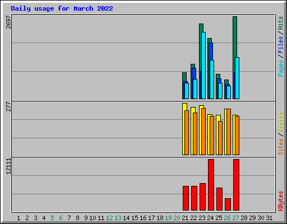The image size is (287, 224).
Task: Click the orange sites bar for day 26
Action: 229,132
